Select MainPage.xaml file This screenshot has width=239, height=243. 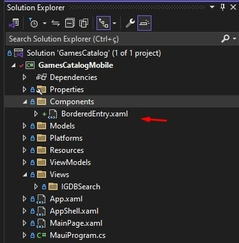pos(76,223)
